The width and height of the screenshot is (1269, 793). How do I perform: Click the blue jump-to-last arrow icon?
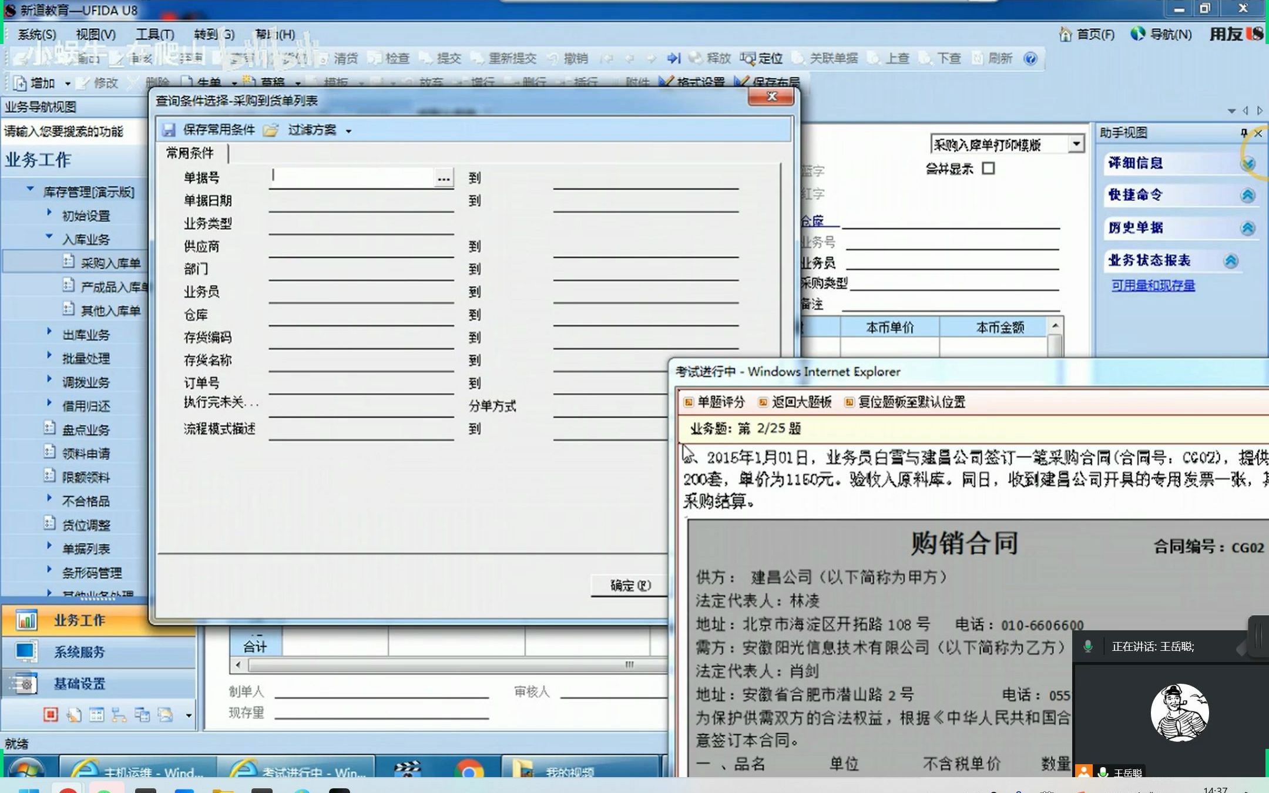click(x=674, y=58)
